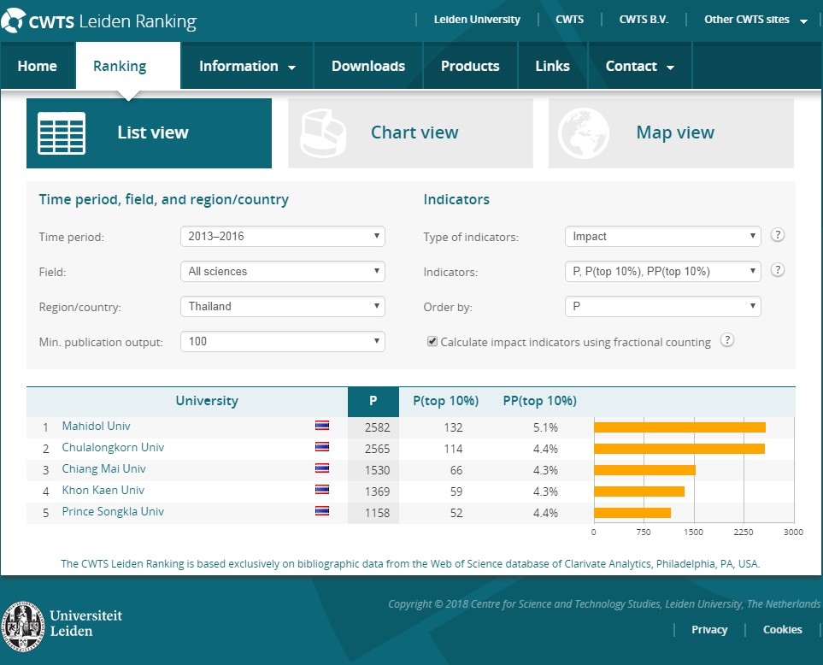This screenshot has height=665, width=823.
Task: Toggle the fractional counting checkbox
Action: (x=432, y=342)
